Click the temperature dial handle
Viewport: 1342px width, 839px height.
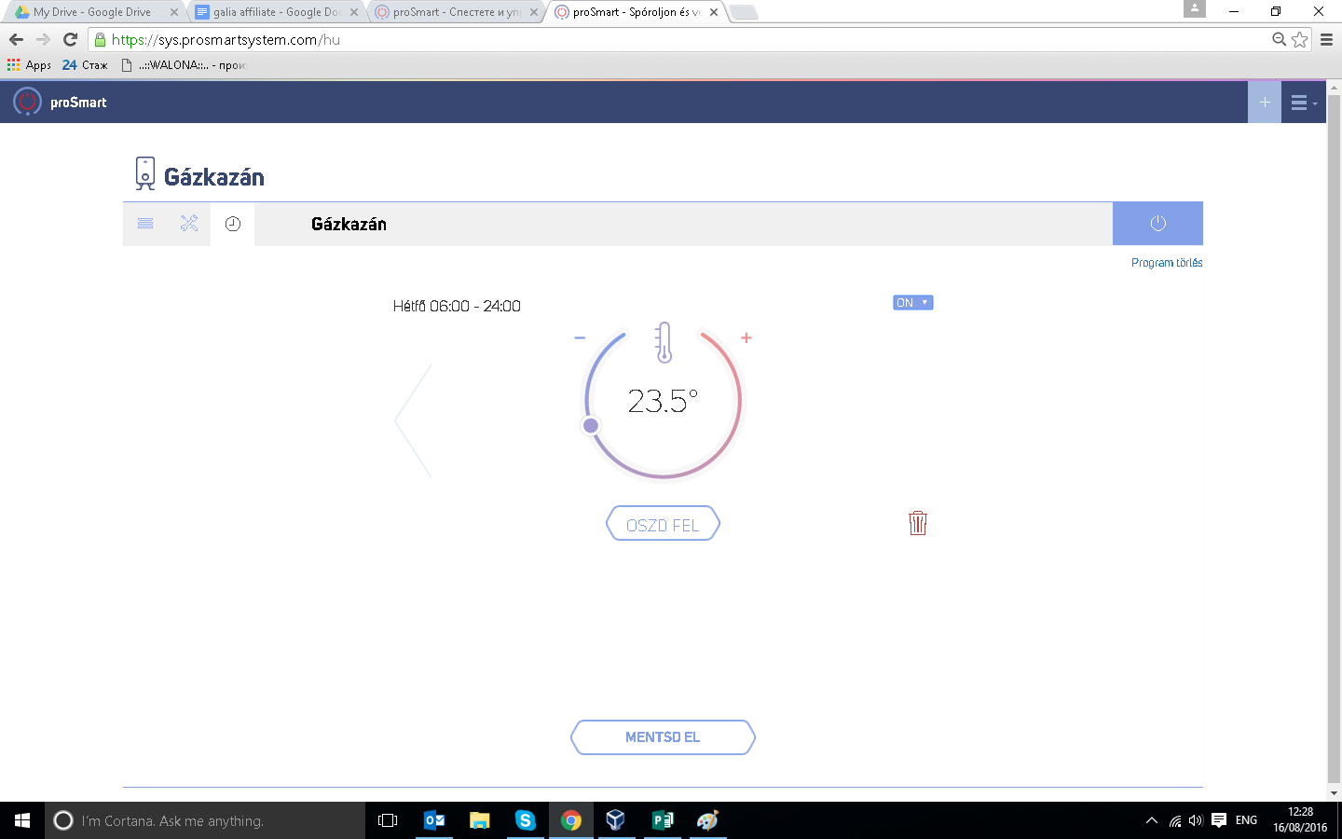tap(591, 426)
